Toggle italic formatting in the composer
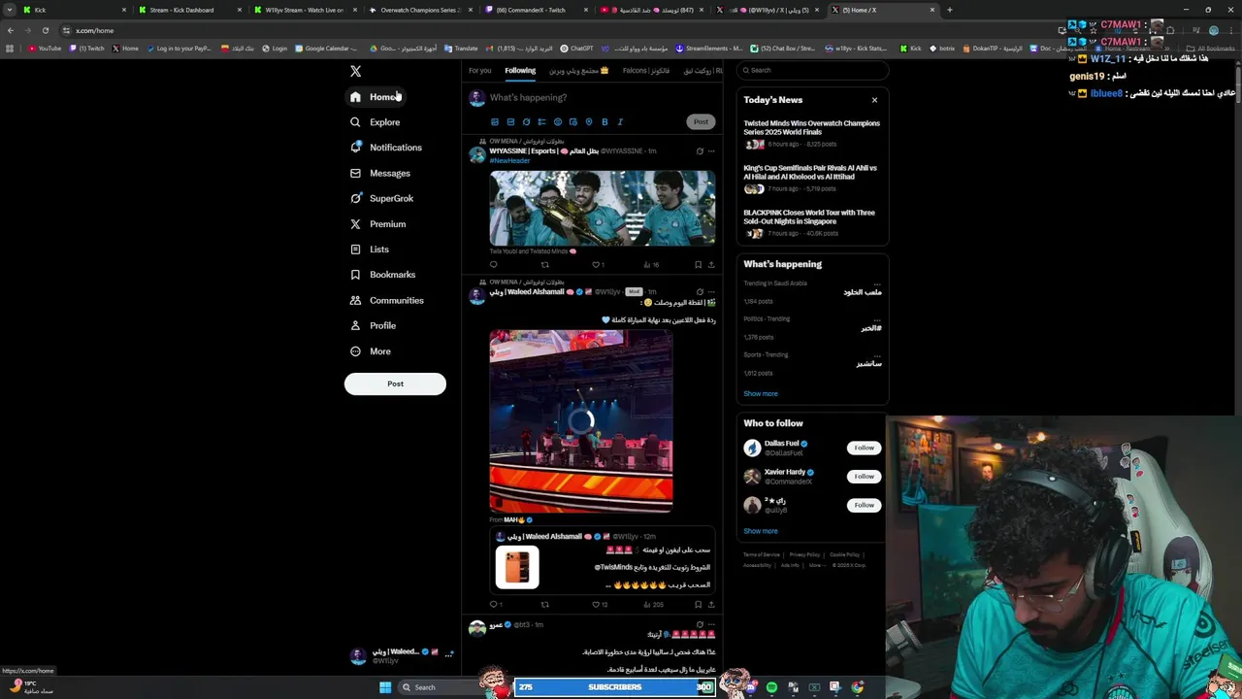Viewport: 1242px width, 699px height. click(x=620, y=122)
